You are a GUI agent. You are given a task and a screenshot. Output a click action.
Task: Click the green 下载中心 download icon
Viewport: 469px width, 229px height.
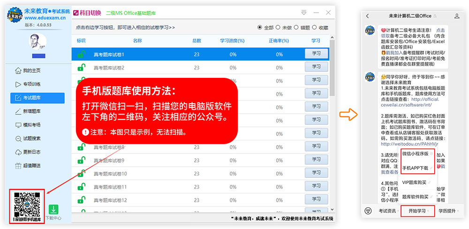tap(54, 209)
